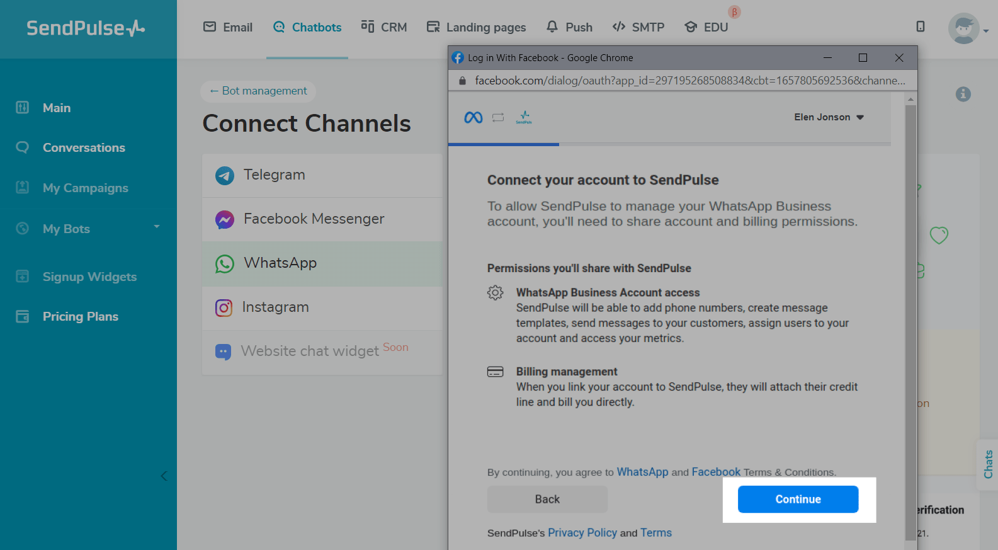Click the scrollbar up arrow in popup
The image size is (998, 550).
[x=910, y=99]
